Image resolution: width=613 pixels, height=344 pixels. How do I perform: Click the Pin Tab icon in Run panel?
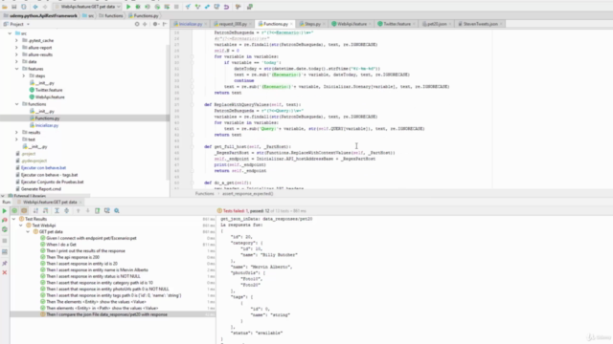4,264
